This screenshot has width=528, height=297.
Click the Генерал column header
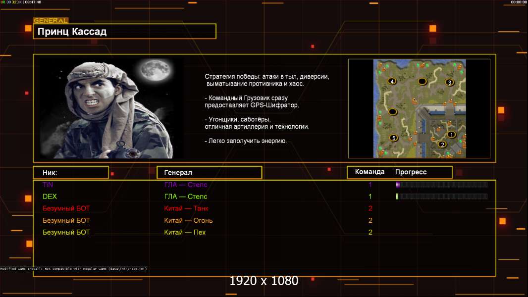pos(209,173)
